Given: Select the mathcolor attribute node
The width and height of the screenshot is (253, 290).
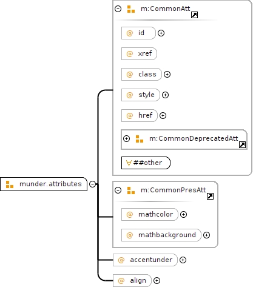Looking at the screenshot, I should click(150, 214).
